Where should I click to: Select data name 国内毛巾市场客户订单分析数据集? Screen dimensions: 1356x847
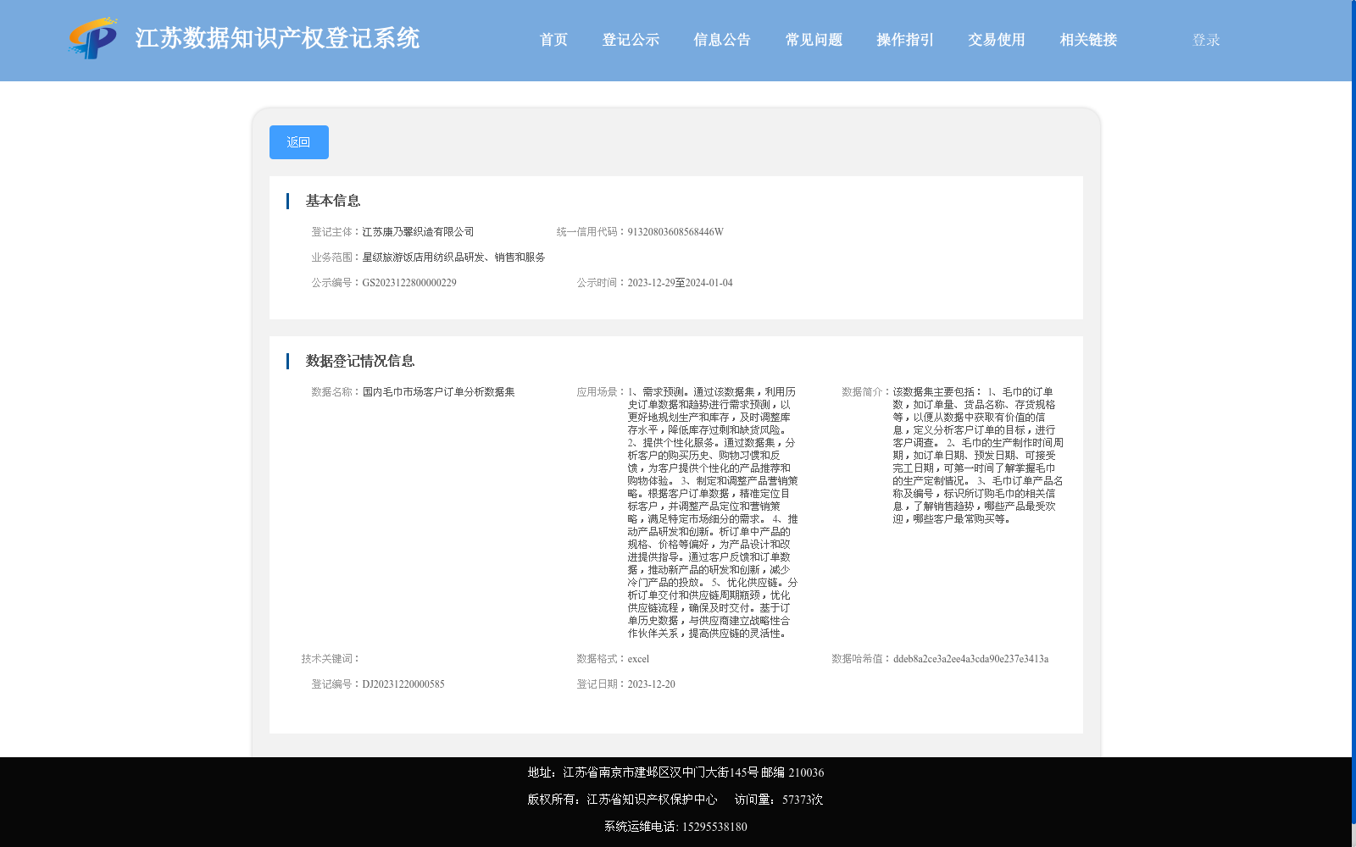438,392
